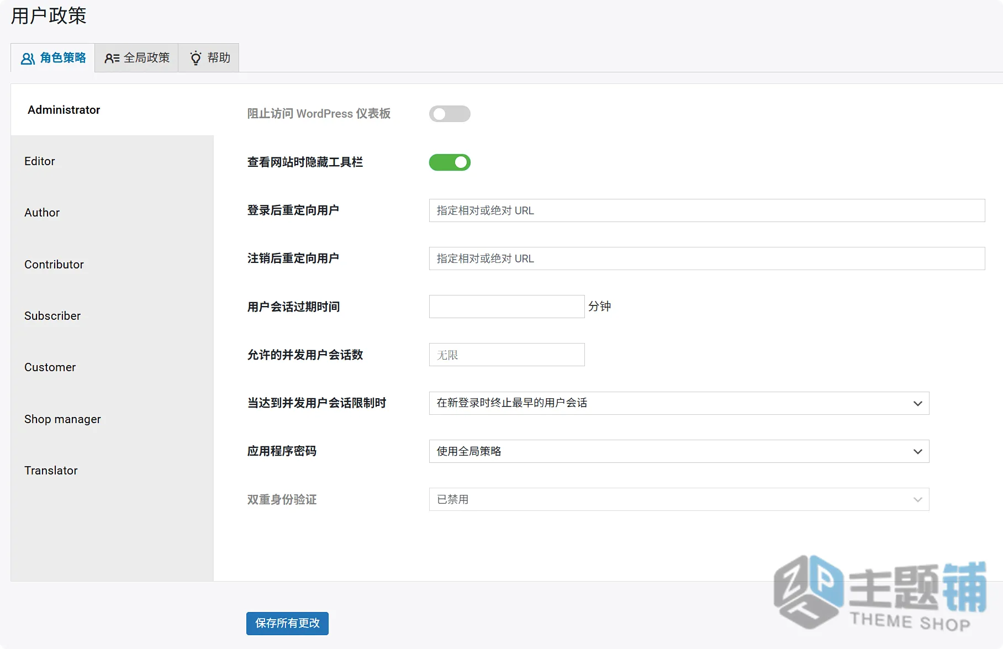Screen dimensions: 1003x649
Task: Switch to the 角色策略 tab
Action: click(53, 58)
